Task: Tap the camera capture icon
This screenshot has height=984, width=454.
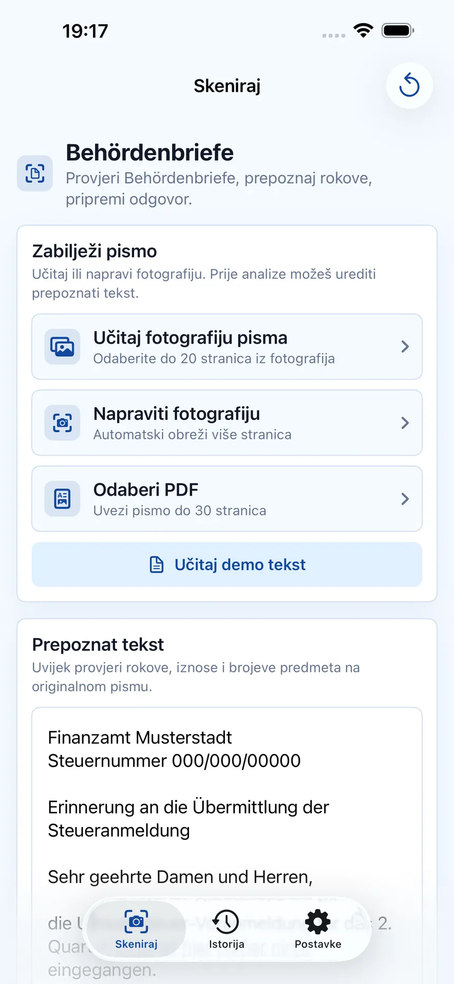Action: pyautogui.click(x=62, y=423)
